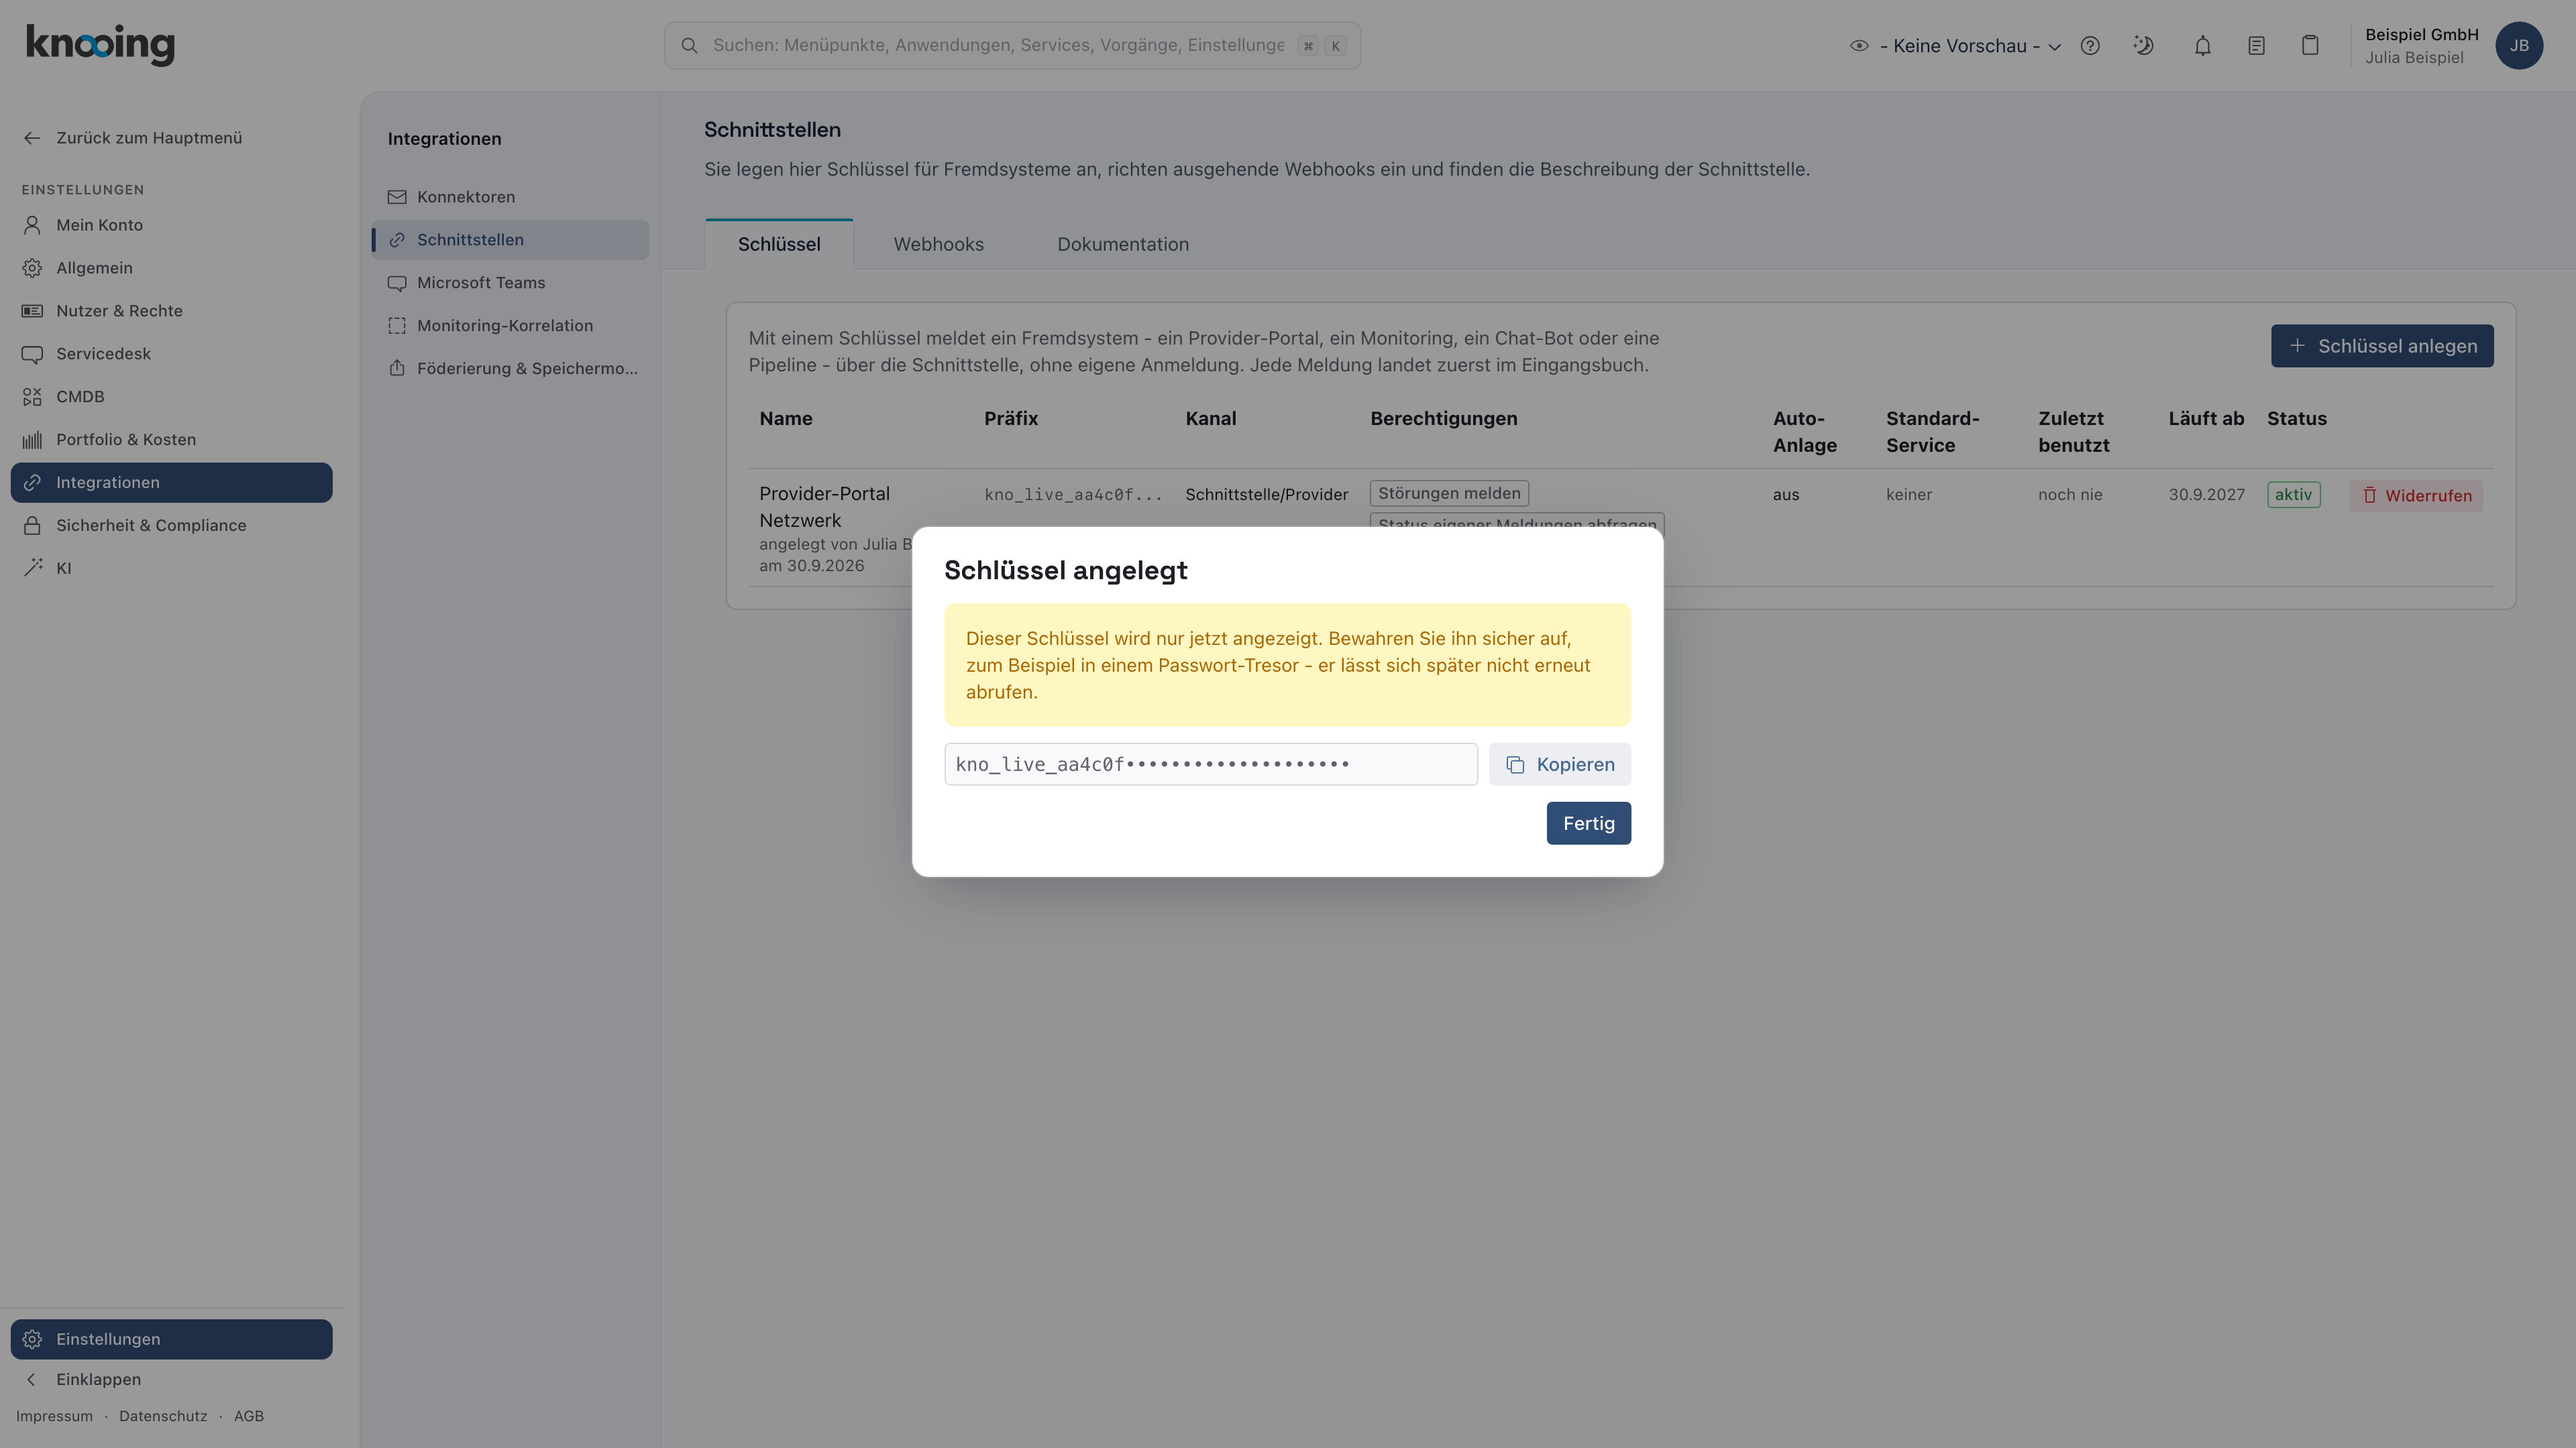Open Servicedesk settings

coord(171,354)
